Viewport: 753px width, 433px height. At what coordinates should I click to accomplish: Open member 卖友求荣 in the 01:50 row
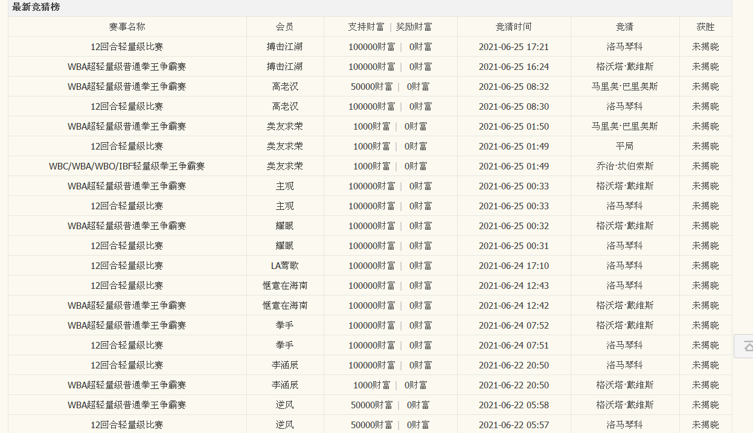pos(285,126)
